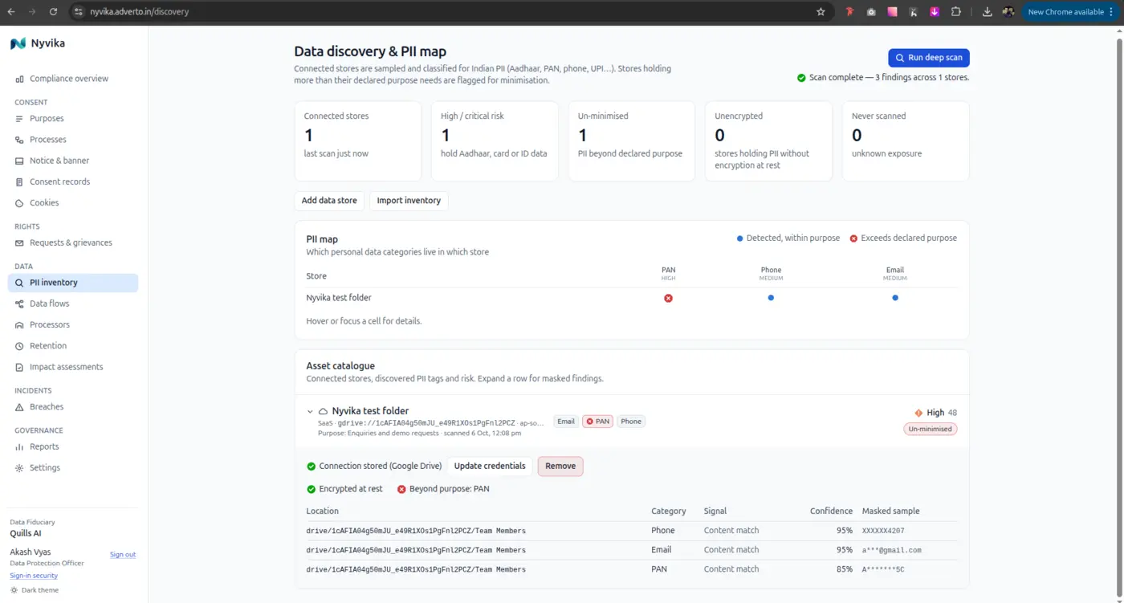The image size is (1124, 603).
Task: Click the Data flows icon
Action: point(19,304)
